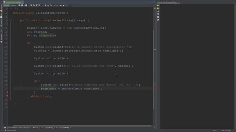
Task: Click the do...while (true) breadcrumb
Action: point(47,128)
